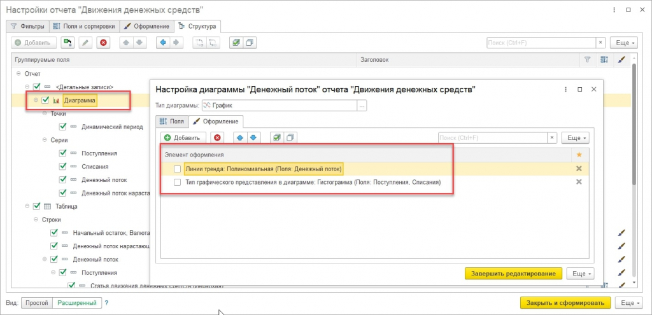
Task: Uncheck the Детальные записи checkbox
Action: pyautogui.click(x=36, y=87)
